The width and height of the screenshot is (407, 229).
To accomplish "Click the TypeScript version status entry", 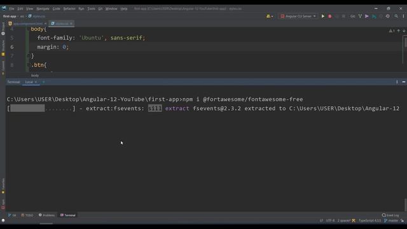I will [369, 221].
